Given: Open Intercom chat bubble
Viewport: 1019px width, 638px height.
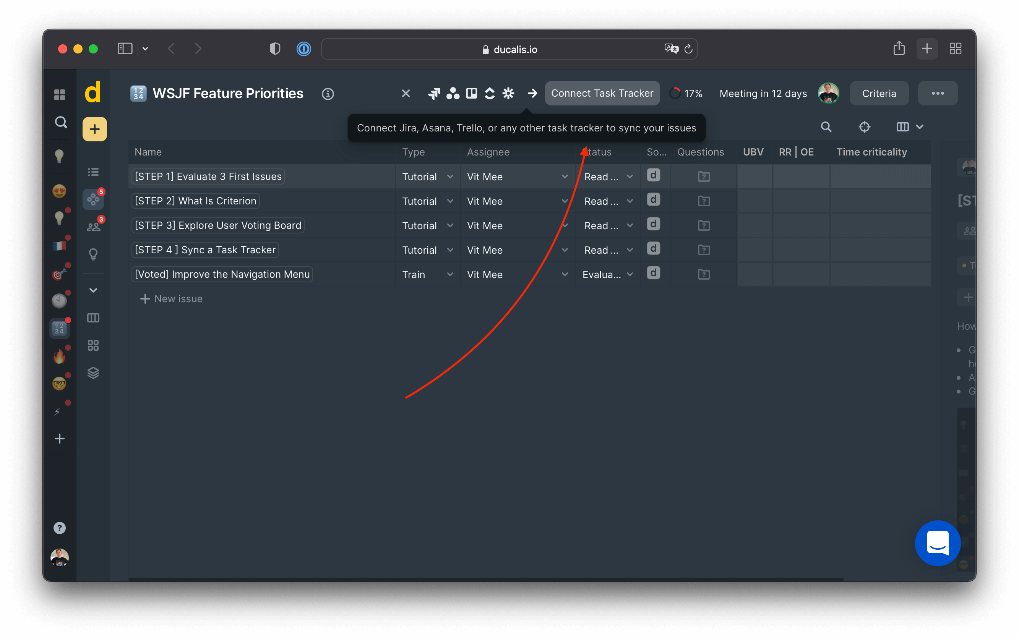Looking at the screenshot, I should [x=937, y=543].
